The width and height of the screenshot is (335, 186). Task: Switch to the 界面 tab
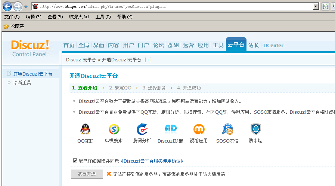(99, 45)
